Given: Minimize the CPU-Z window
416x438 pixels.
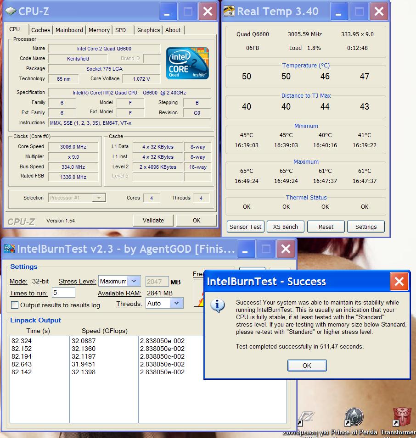Looking at the screenshot, I should tap(168, 11).
